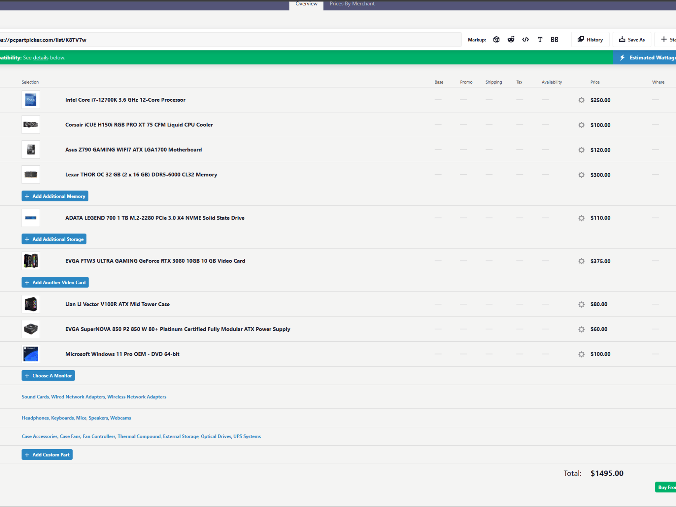The width and height of the screenshot is (676, 507).
Task: Open Microsoft Windows 11 Pro OEM link
Action: click(122, 354)
